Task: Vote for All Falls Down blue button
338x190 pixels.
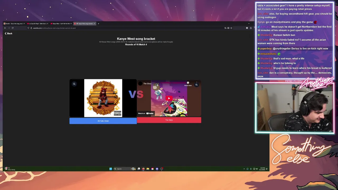Action: pos(103,121)
